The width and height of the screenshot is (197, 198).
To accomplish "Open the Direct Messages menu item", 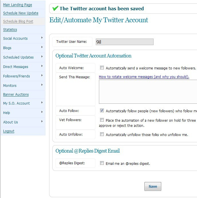I will (23, 67).
